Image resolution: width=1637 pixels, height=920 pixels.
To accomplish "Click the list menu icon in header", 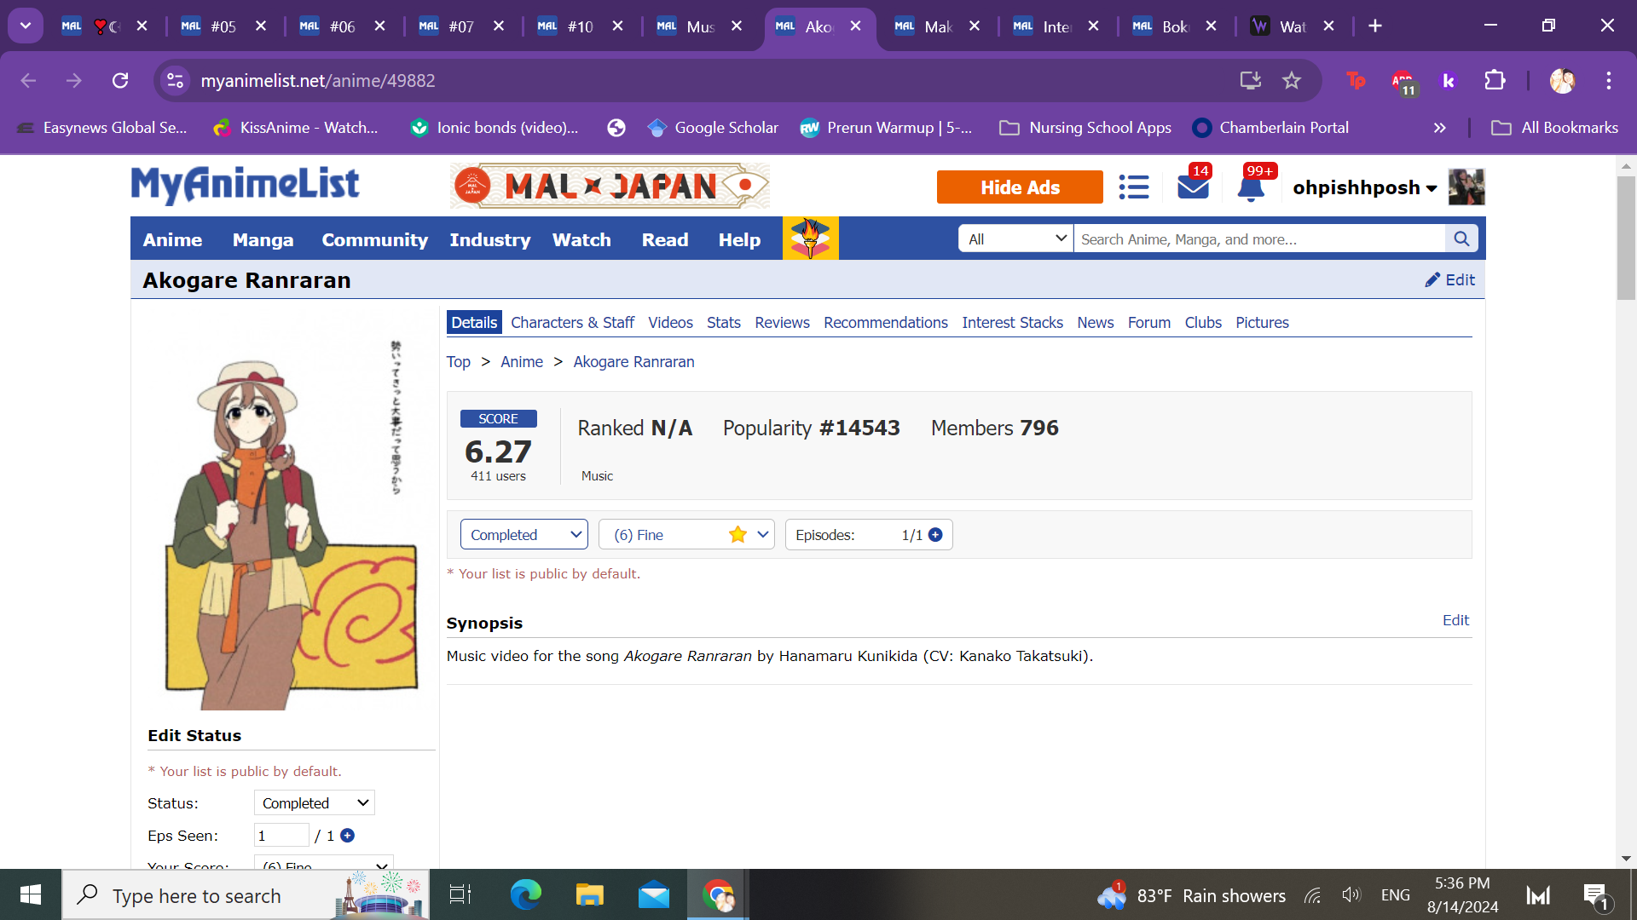I will click(x=1134, y=187).
